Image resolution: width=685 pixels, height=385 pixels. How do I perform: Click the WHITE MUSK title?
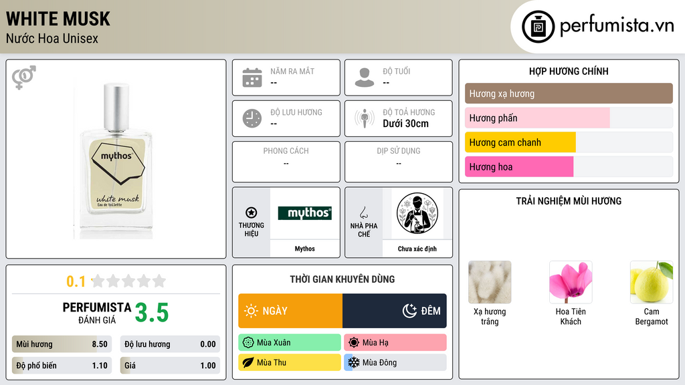tap(58, 19)
